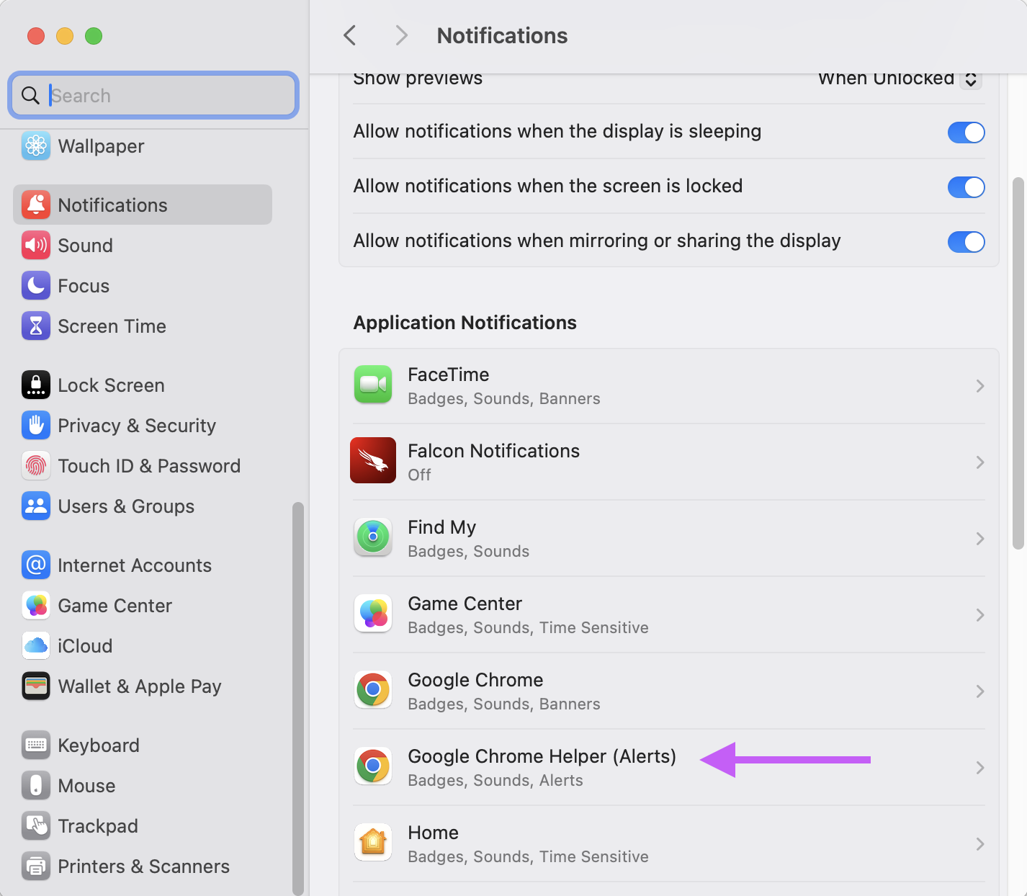Click the 'Find My' row title
The height and width of the screenshot is (896, 1027).
click(441, 527)
